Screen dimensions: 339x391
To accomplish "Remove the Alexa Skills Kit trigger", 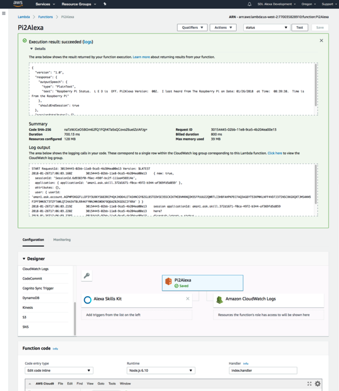I will click(188, 299).
